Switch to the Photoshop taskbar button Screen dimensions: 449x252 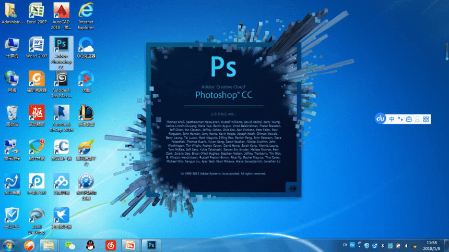pos(151,245)
